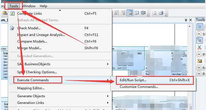Open the view toolbar options dropdown
The width and height of the screenshot is (206, 110).
point(148,15)
